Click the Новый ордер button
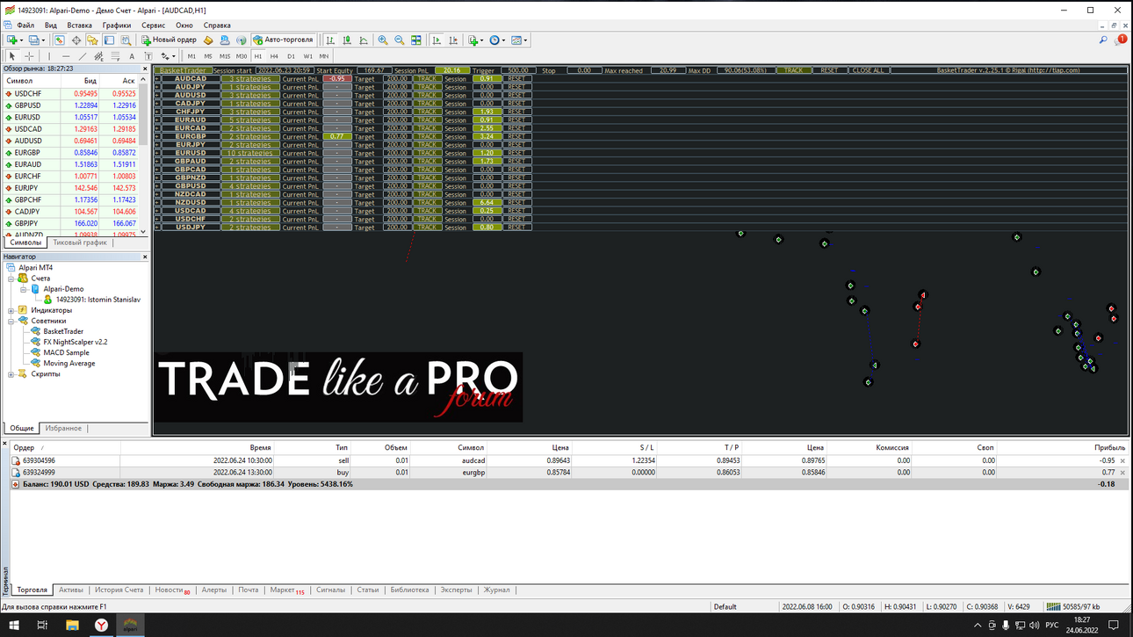The image size is (1133, 637). [169, 40]
